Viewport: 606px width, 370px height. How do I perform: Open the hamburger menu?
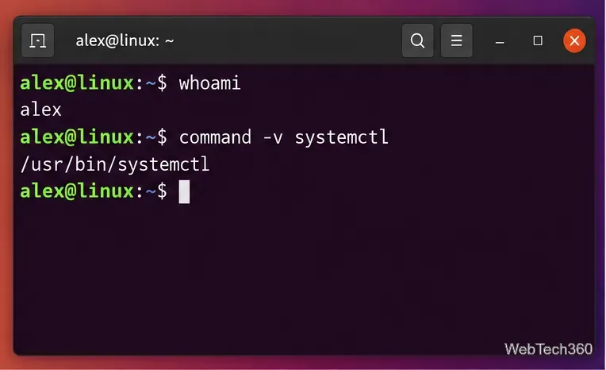click(x=456, y=40)
